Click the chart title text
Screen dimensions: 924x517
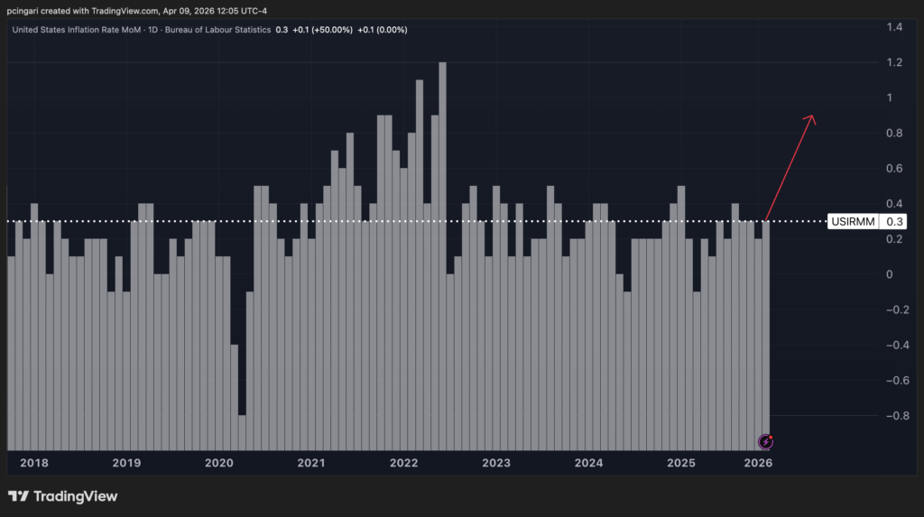point(142,30)
